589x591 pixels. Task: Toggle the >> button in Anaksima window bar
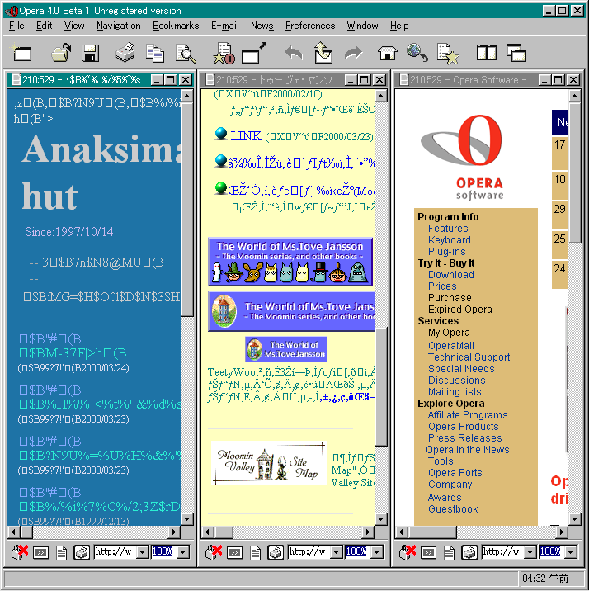pyautogui.click(x=40, y=553)
